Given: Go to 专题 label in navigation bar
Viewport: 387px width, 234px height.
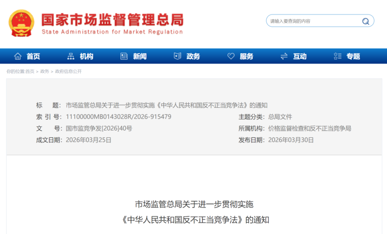Looking at the screenshot, I should pyautogui.click(x=353, y=56).
